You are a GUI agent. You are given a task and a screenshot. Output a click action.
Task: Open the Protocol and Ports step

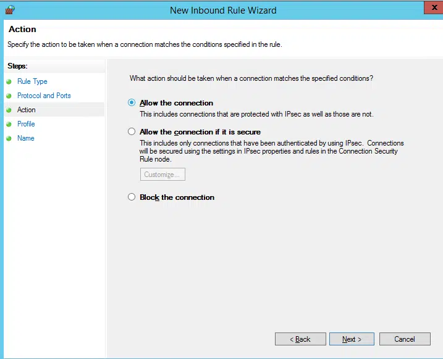44,96
